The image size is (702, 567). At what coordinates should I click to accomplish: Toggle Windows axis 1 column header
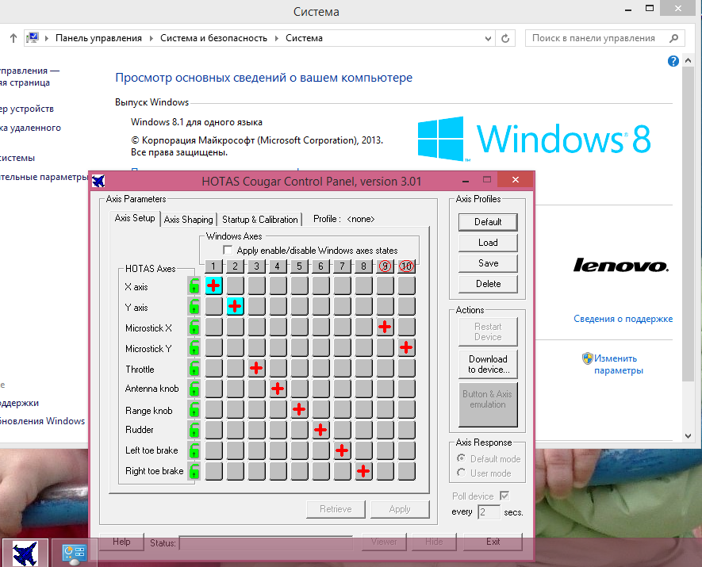[213, 266]
